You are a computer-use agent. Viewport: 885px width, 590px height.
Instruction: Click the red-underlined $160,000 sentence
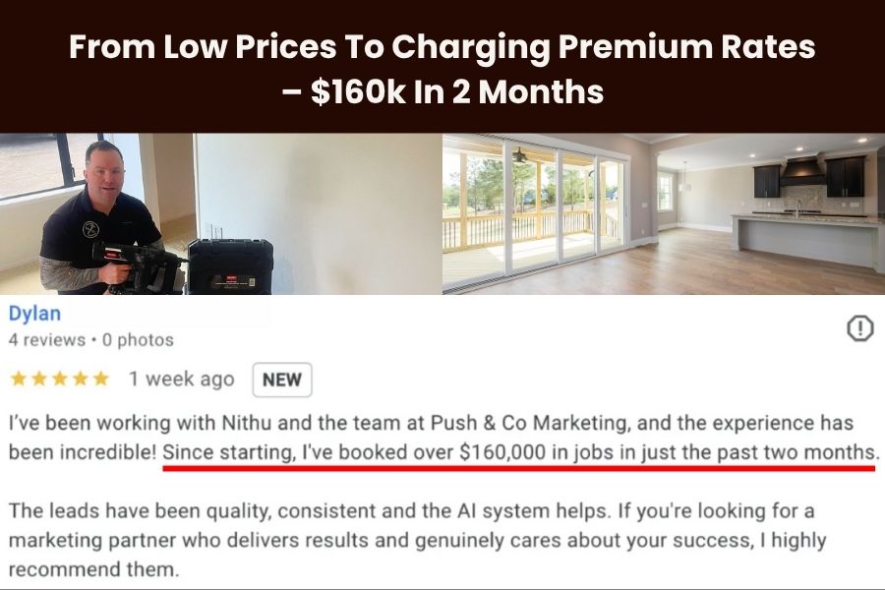click(x=520, y=452)
